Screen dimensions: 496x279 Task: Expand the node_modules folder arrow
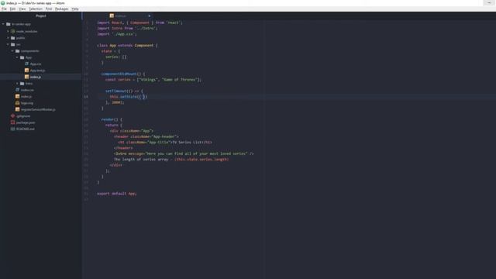click(x=8, y=31)
